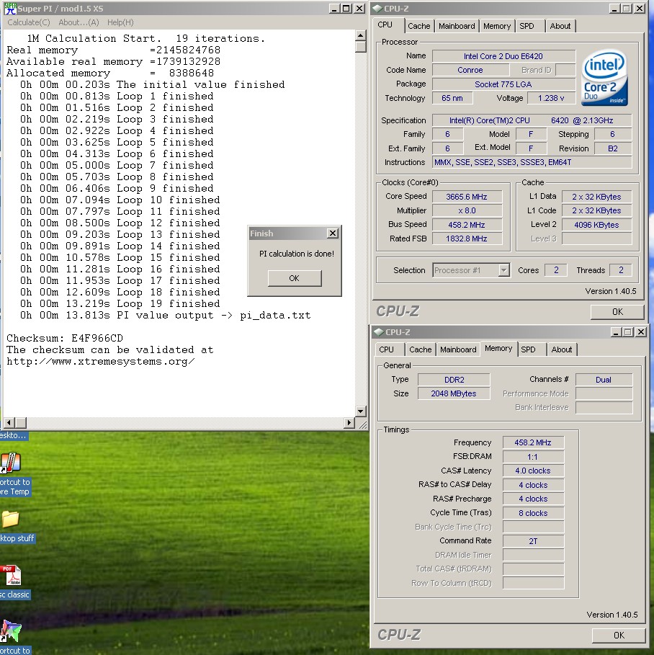This screenshot has height=655, width=654.
Task: Click the memory Size value 2048 MBytes
Action: pos(454,393)
